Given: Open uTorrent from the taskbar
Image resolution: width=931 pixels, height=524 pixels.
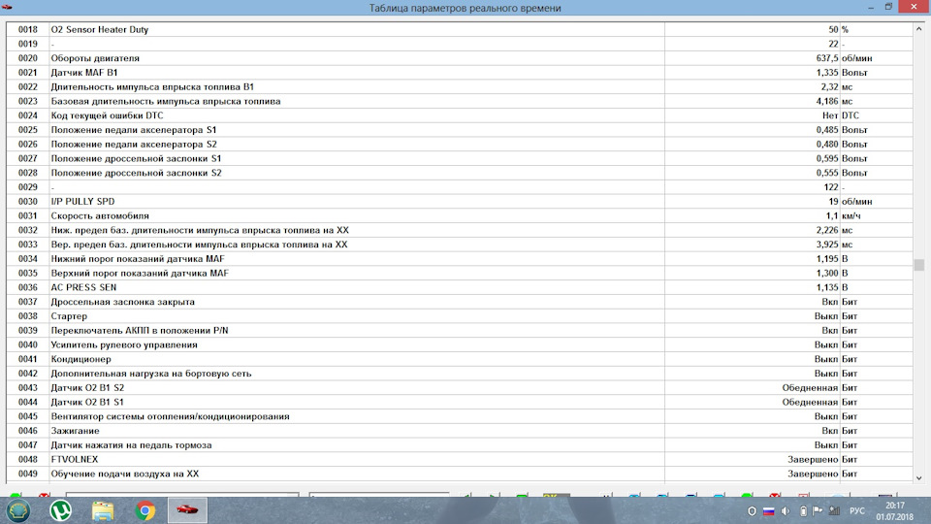Looking at the screenshot, I should point(60,510).
